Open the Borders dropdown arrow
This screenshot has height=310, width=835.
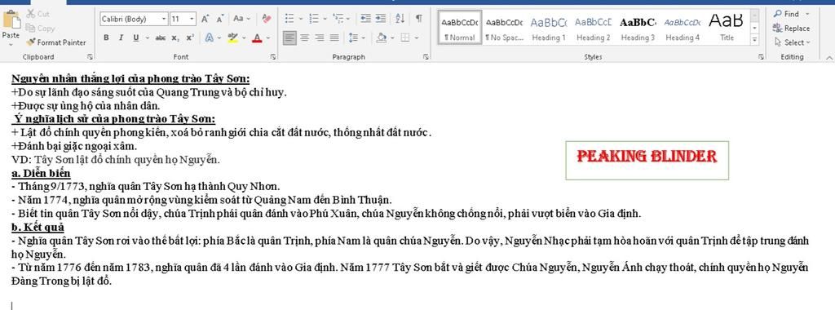pos(417,38)
